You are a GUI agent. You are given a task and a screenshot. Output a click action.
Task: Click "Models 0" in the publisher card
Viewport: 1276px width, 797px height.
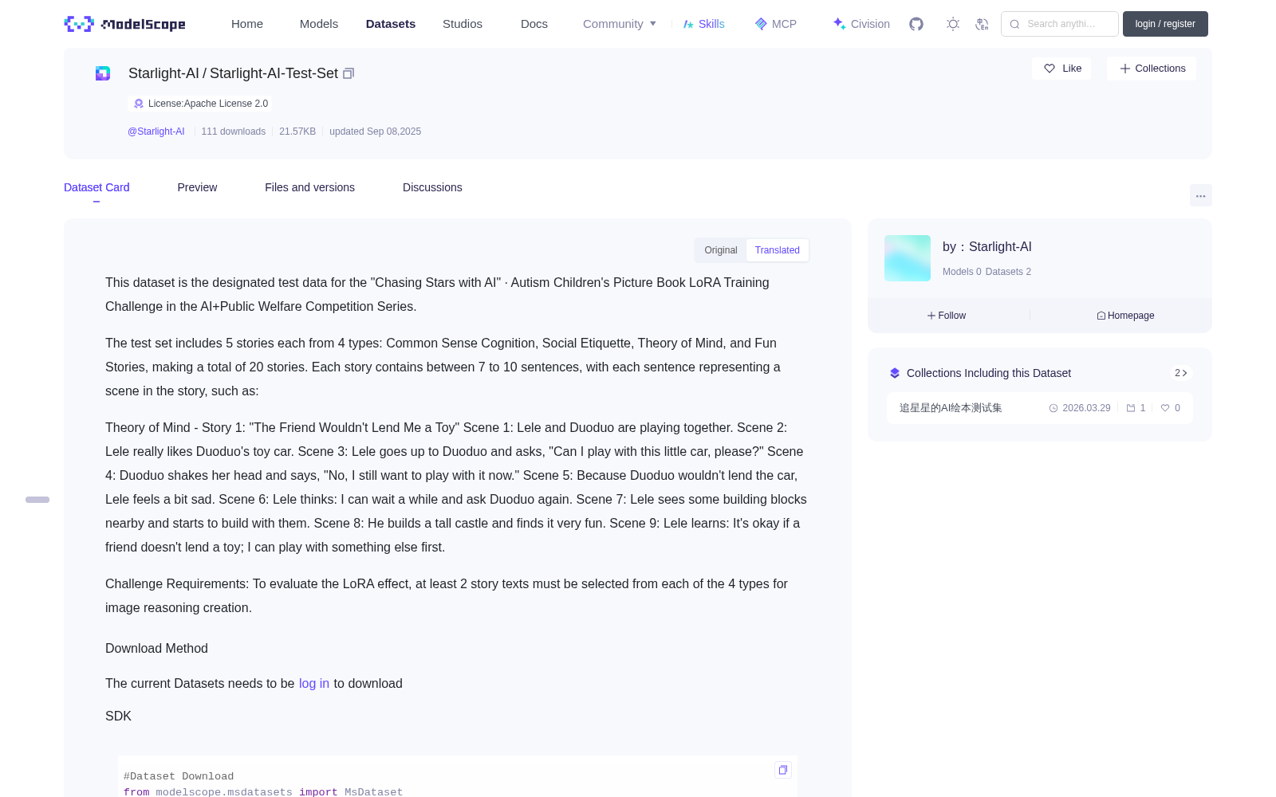pyautogui.click(x=962, y=272)
